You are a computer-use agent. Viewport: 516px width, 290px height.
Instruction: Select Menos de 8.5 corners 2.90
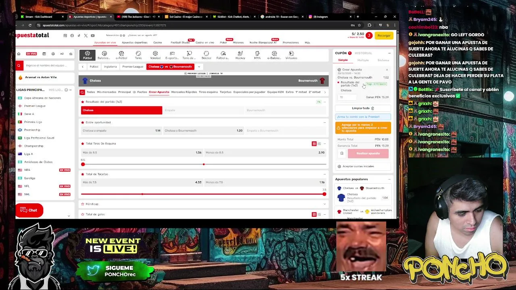265,152
